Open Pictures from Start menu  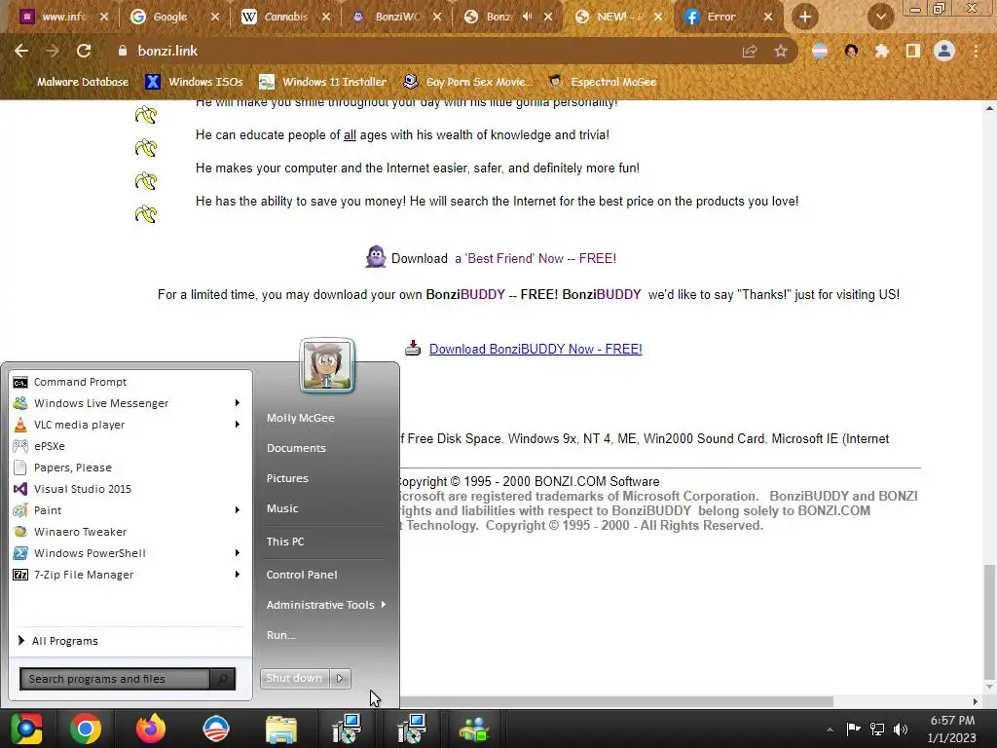tap(287, 478)
